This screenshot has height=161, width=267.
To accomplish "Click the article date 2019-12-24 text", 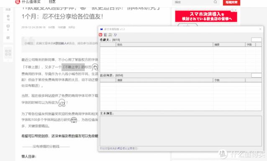I will (33, 27).
